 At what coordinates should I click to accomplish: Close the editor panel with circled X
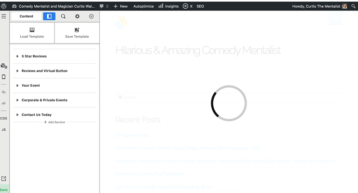(91, 16)
